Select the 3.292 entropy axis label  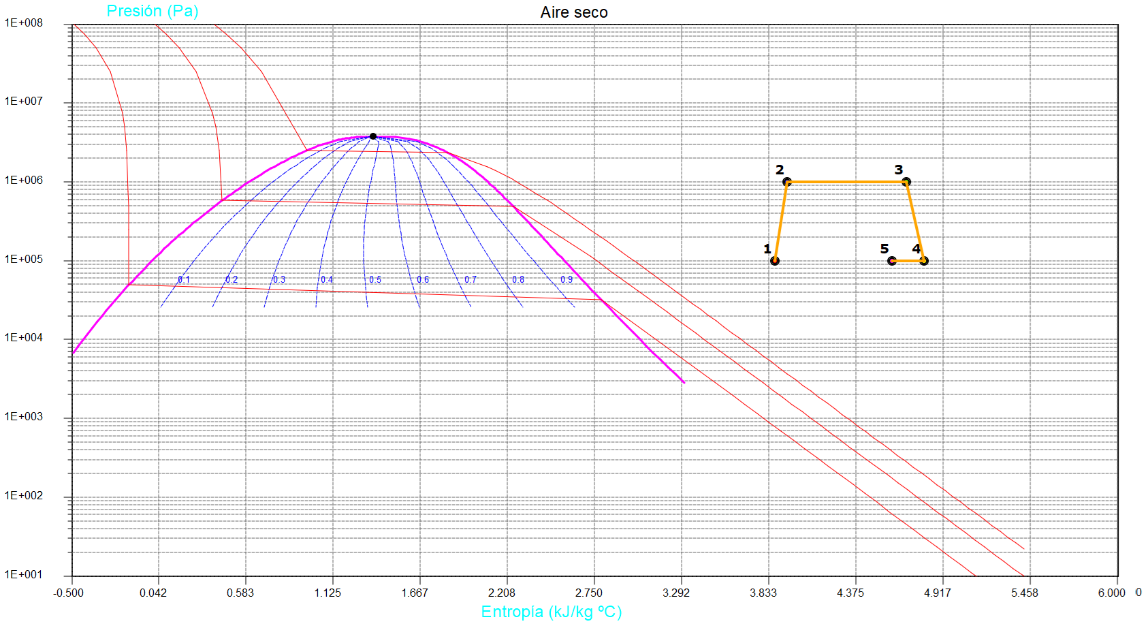tap(676, 593)
